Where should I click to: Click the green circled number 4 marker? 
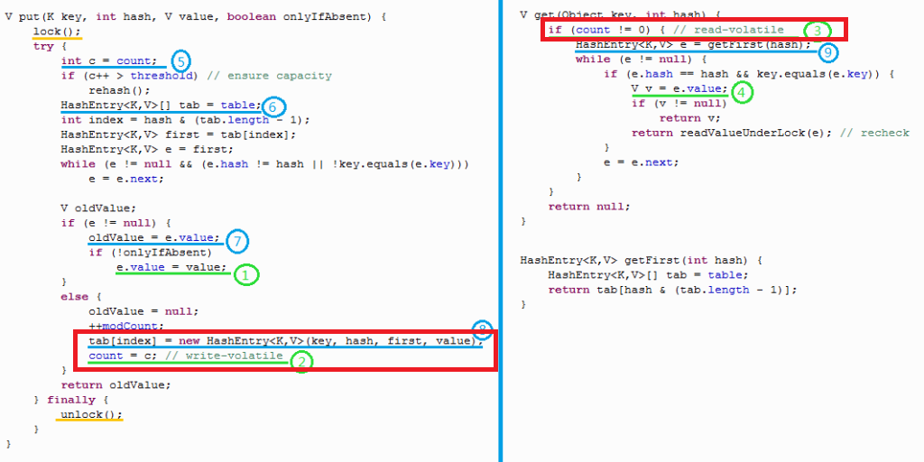(740, 91)
